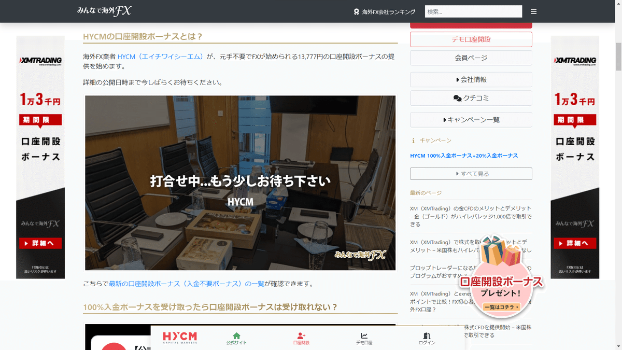
Task: Expand the キャンペーン一覧 section
Action: (471, 119)
